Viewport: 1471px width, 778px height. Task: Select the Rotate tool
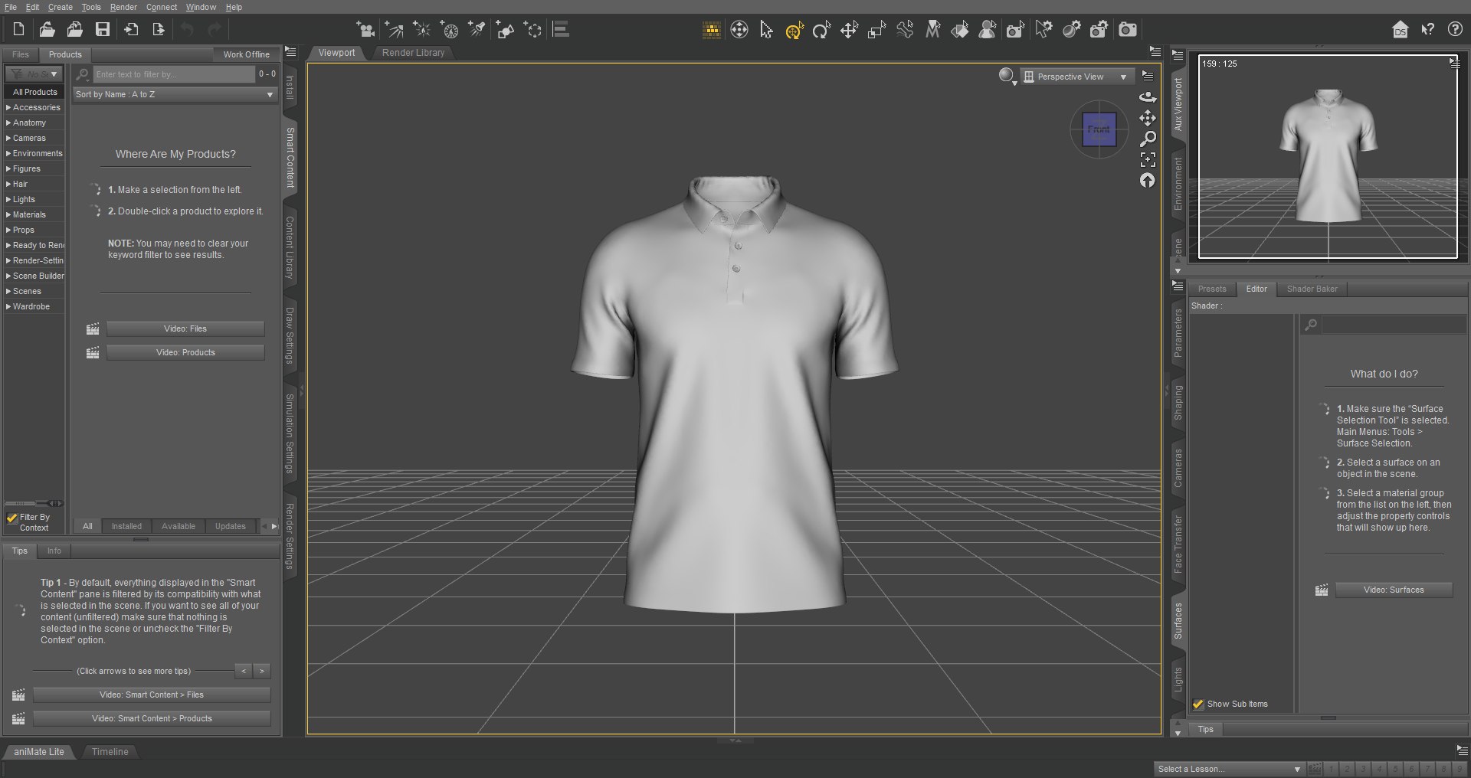pyautogui.click(x=821, y=30)
